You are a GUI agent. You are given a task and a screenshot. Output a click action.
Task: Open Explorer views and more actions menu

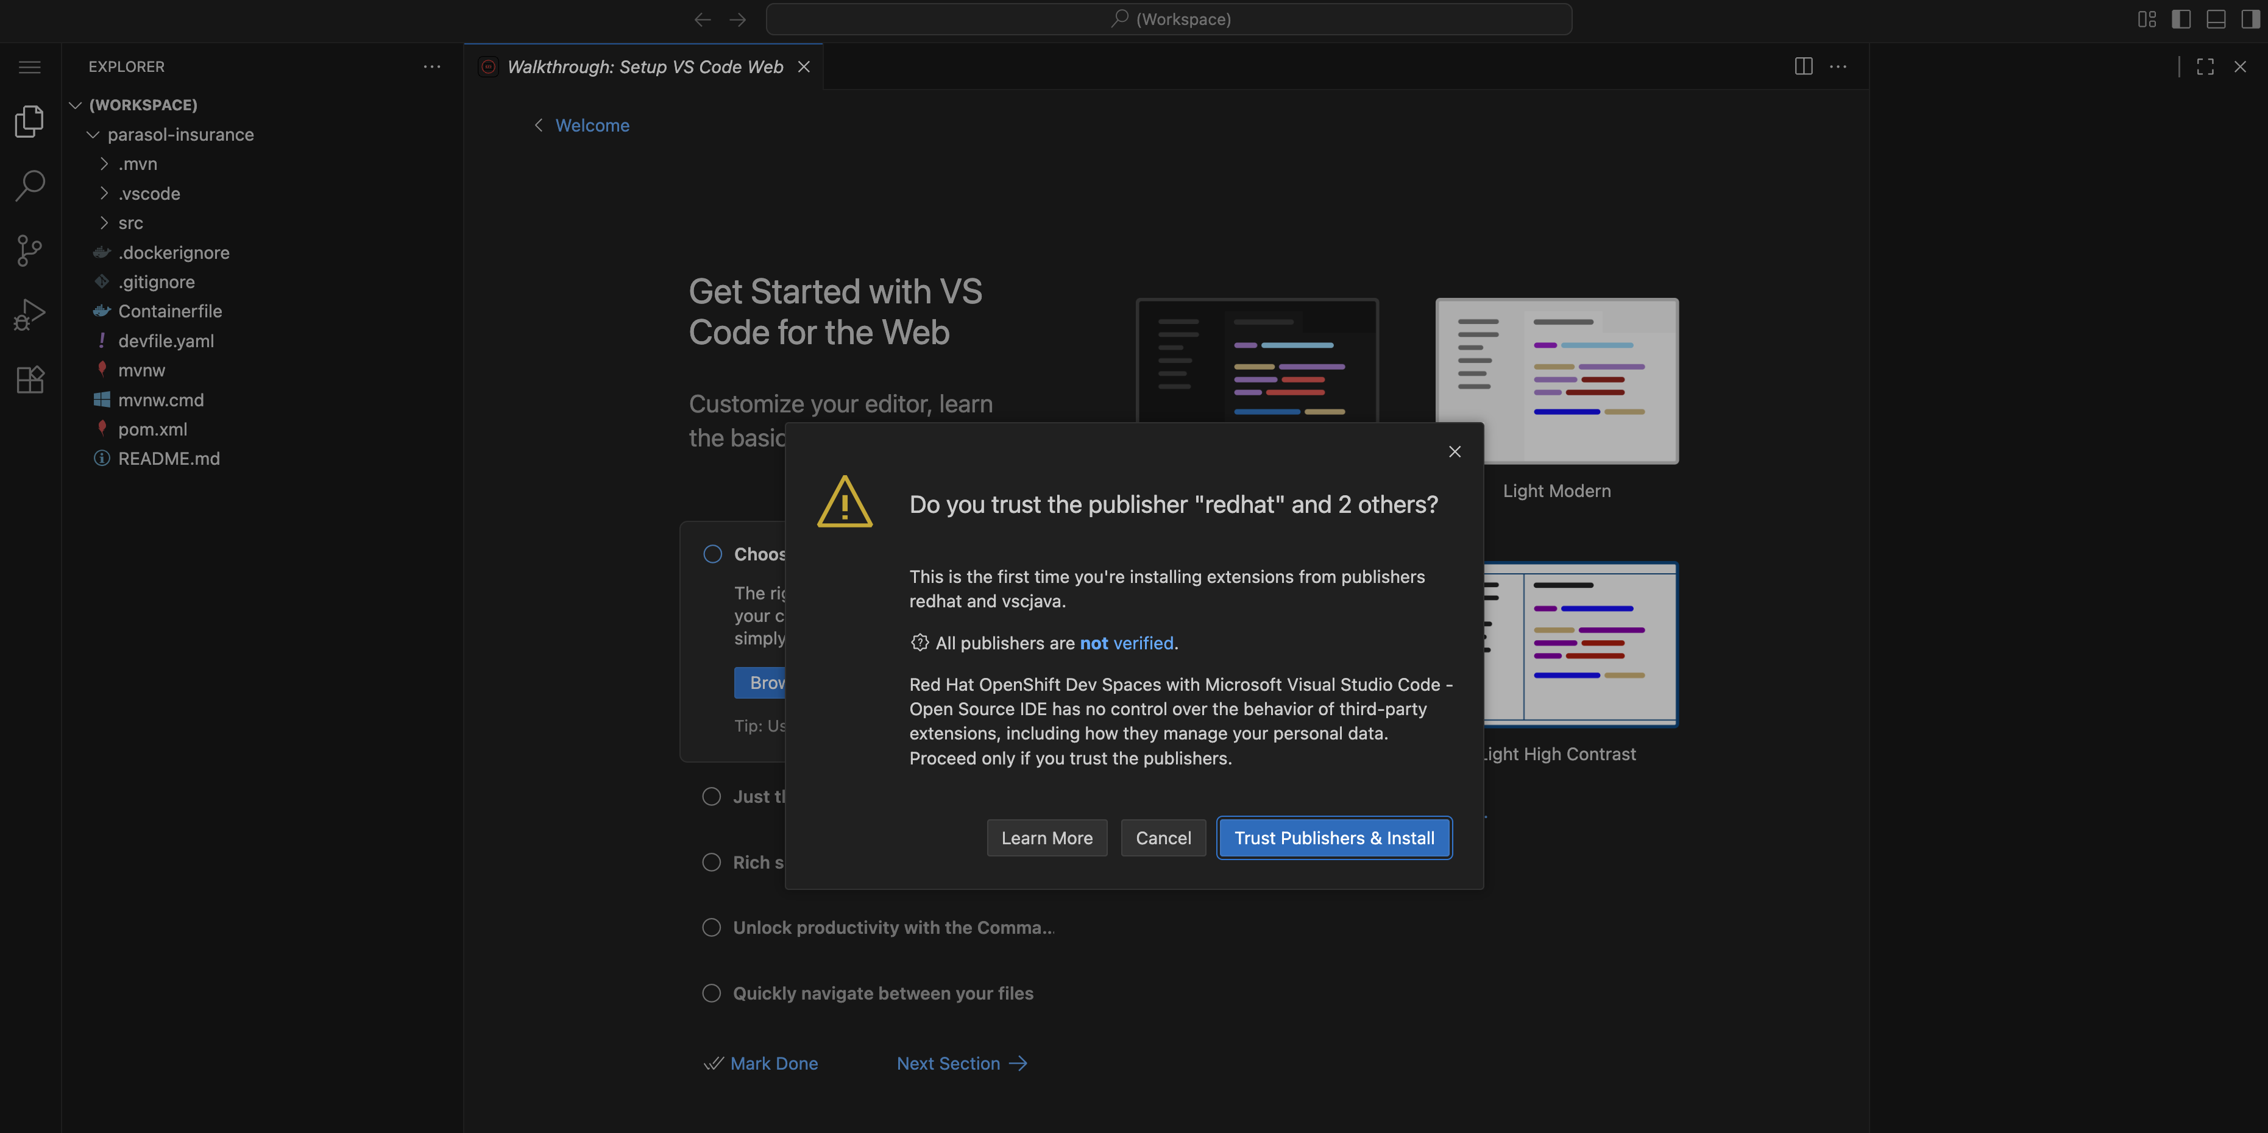pos(431,67)
